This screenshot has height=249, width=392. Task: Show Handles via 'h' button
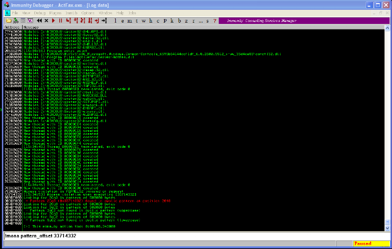click(151, 21)
